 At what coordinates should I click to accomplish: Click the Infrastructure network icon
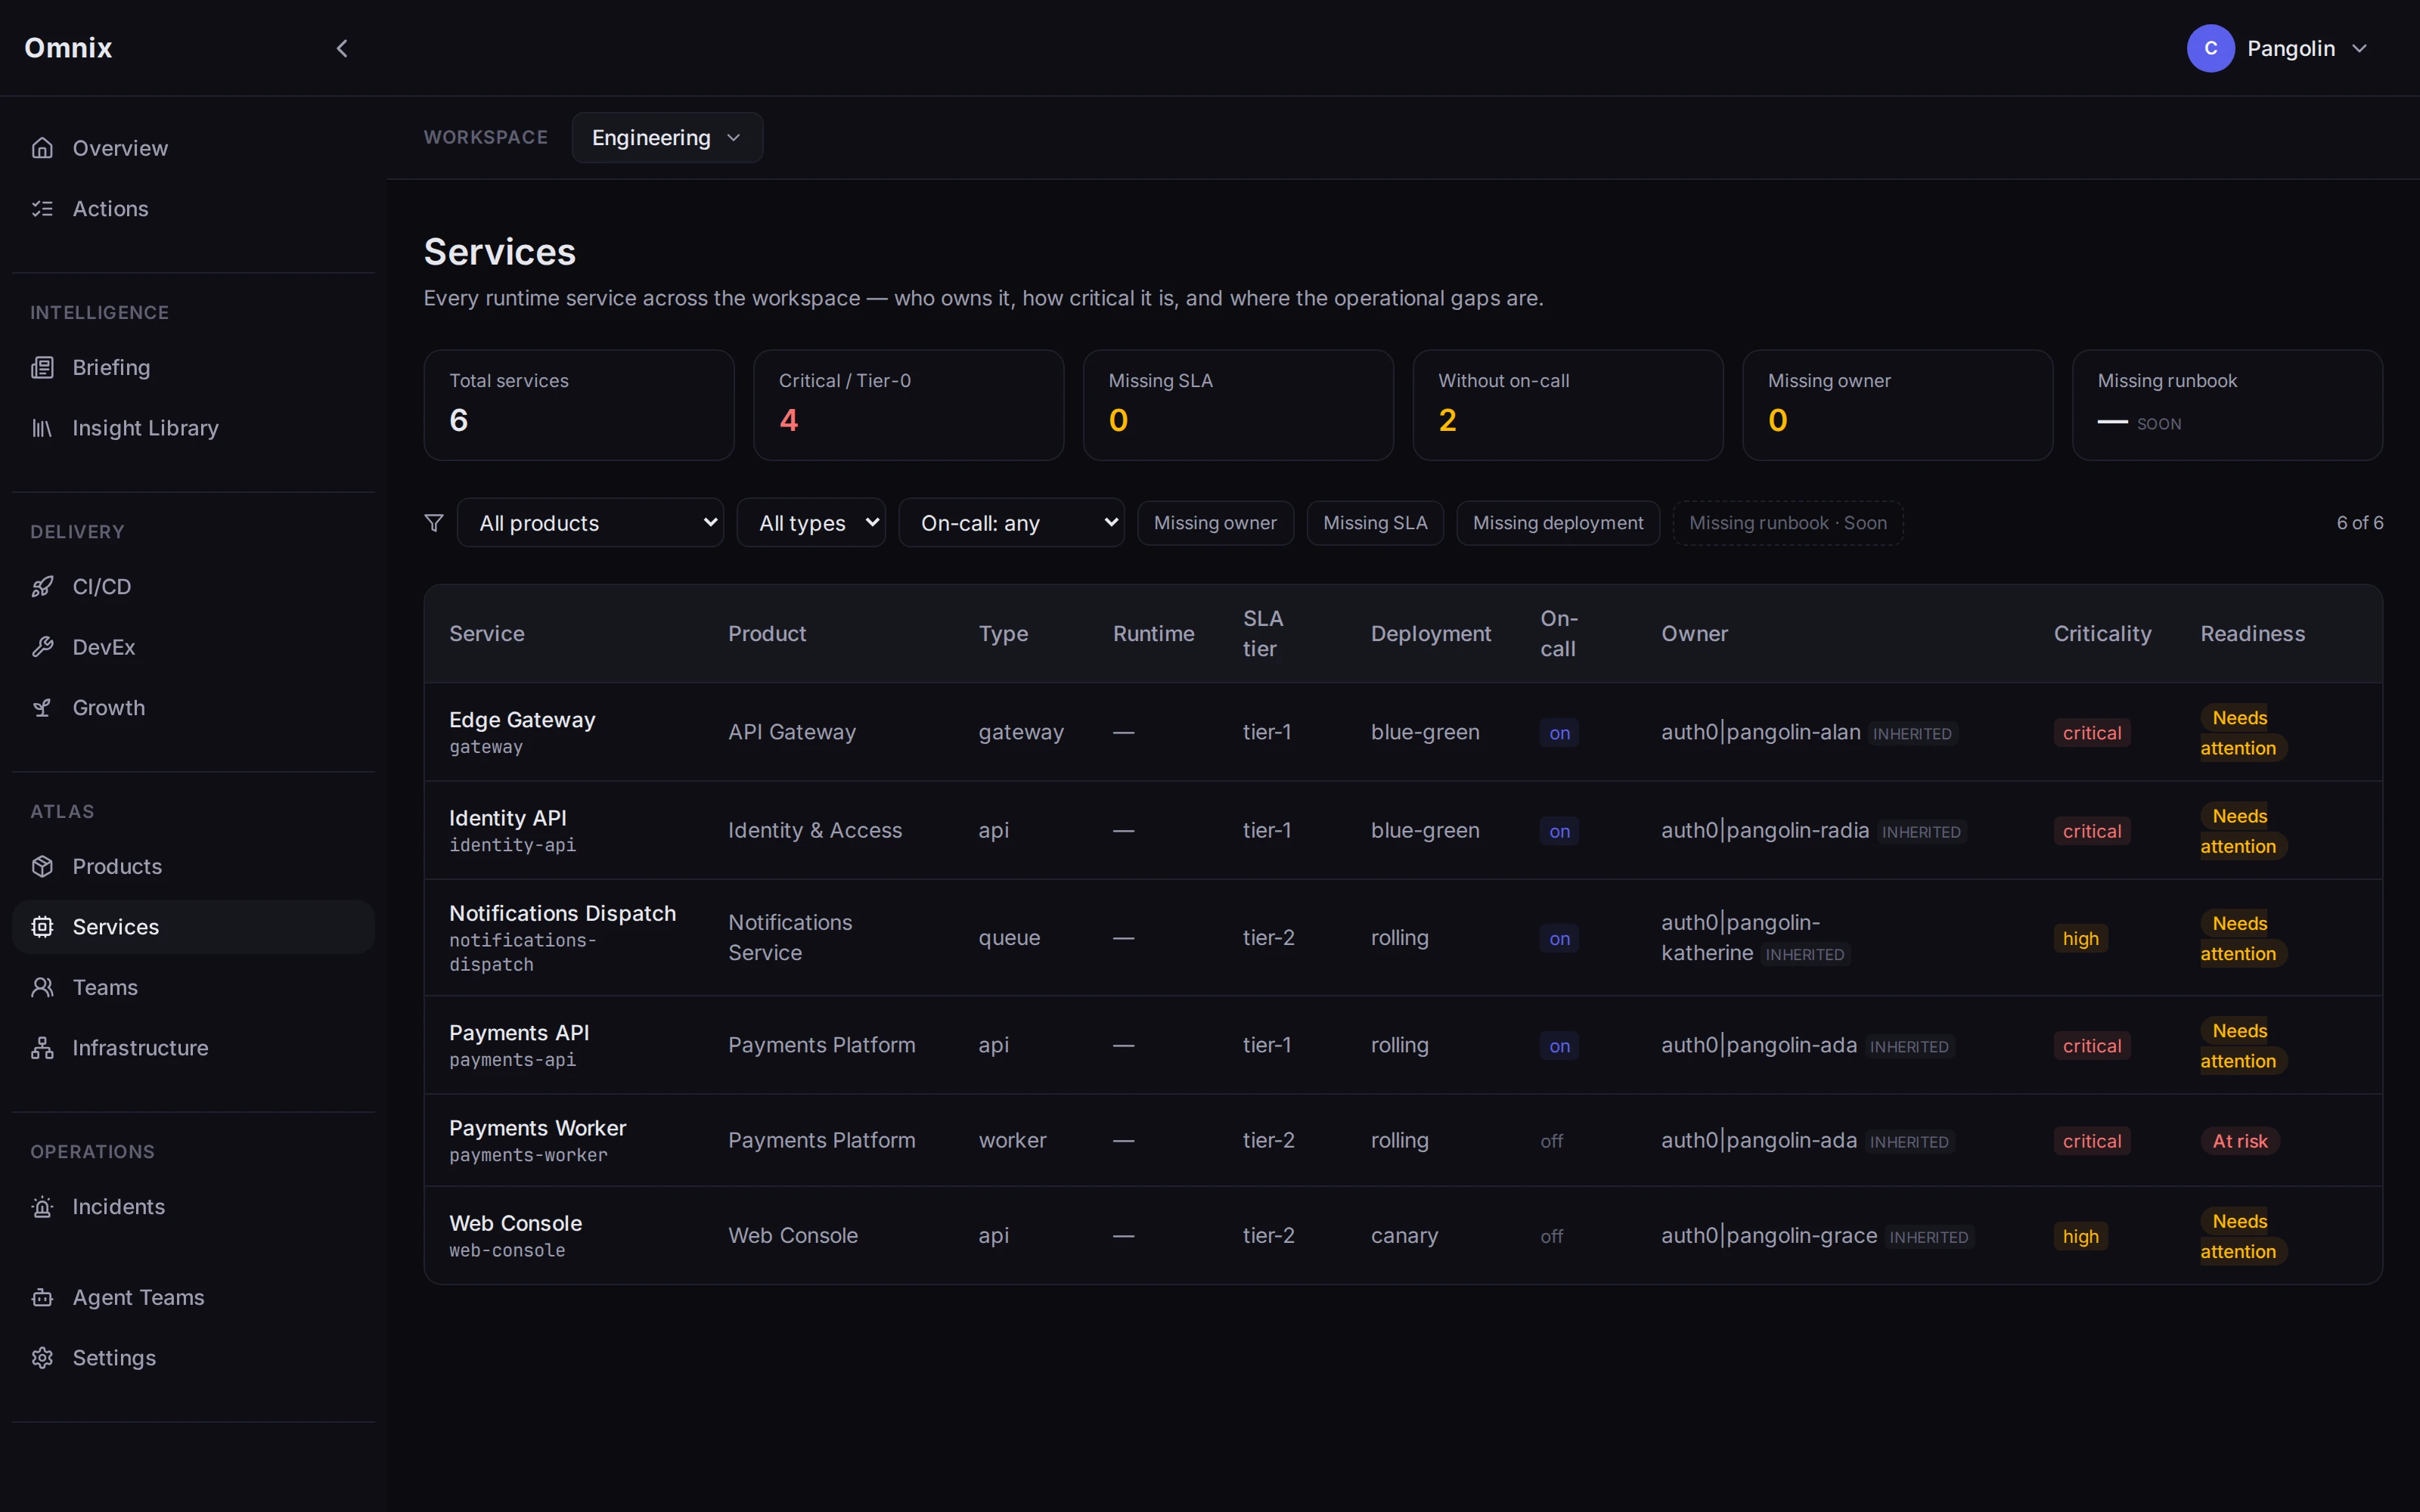pyautogui.click(x=42, y=1048)
